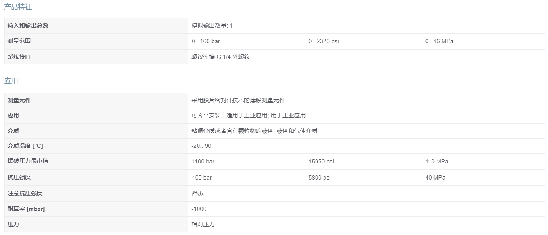Click the 测量元件 row label
Screen dimensions: 548x235
tap(19, 100)
